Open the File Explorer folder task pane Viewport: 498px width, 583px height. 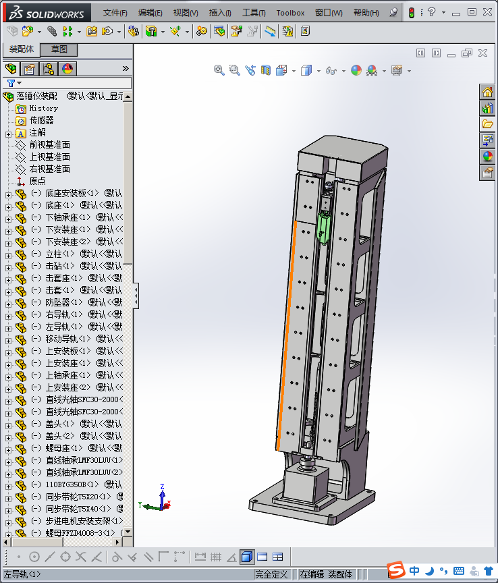[488, 124]
